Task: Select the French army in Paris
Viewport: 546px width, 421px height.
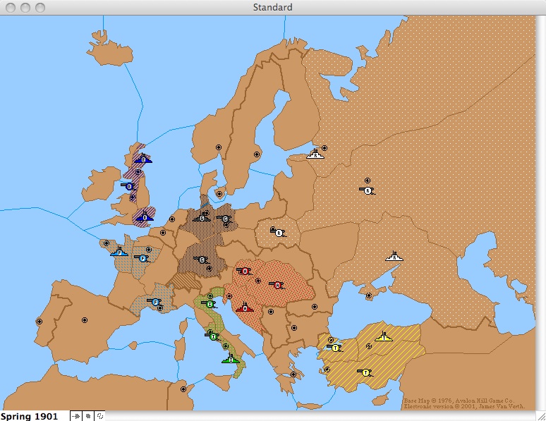Action: 142,258
